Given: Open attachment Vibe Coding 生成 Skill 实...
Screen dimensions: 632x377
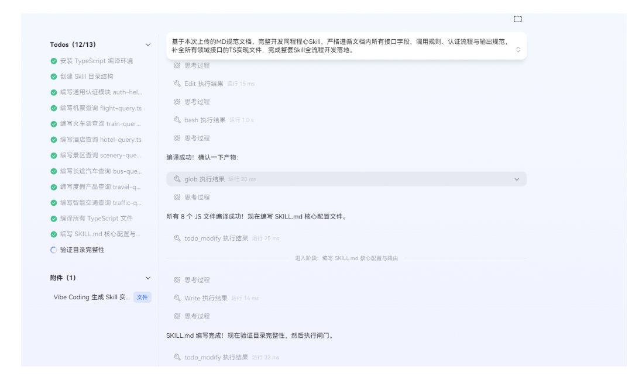Looking at the screenshot, I should click(x=92, y=298).
